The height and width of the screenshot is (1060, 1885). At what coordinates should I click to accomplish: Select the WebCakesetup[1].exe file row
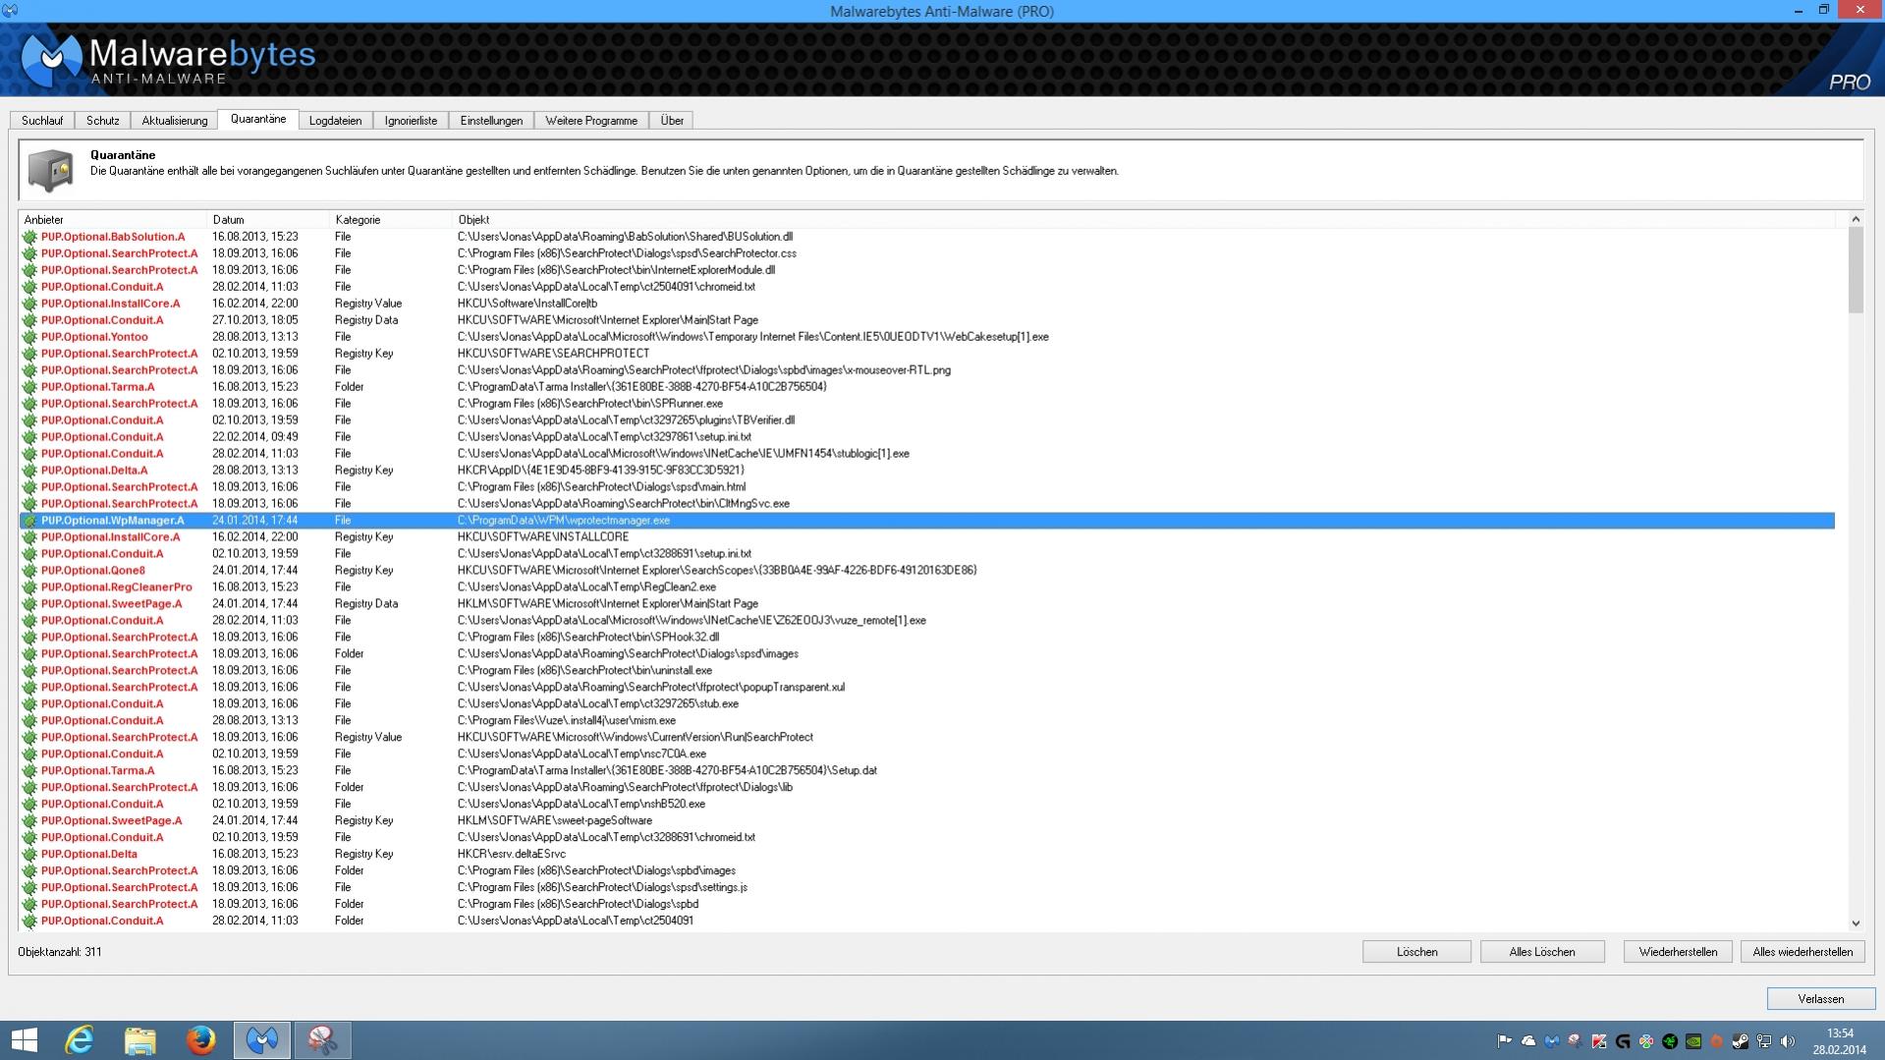pos(927,337)
